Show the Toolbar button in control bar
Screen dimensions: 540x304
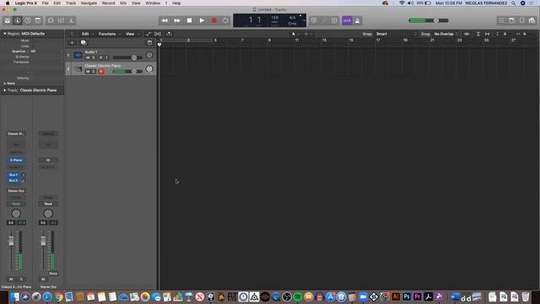click(38, 20)
